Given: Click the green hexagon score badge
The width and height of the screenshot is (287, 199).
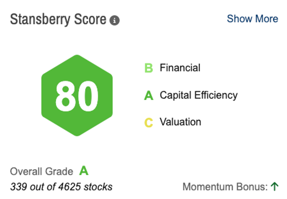Looking at the screenshot, I should tap(77, 95).
